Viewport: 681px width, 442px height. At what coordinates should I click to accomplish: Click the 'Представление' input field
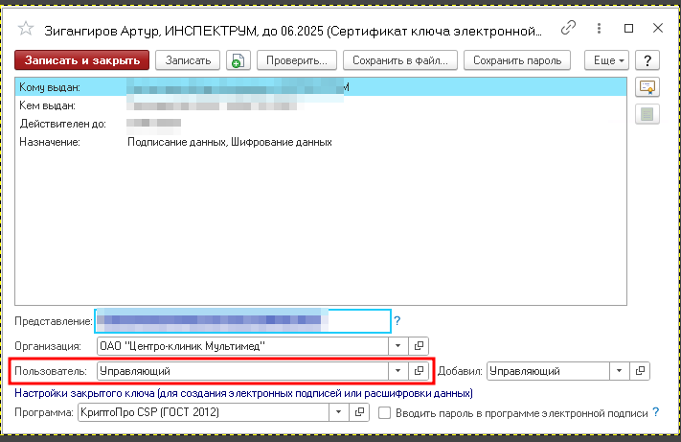point(242,321)
